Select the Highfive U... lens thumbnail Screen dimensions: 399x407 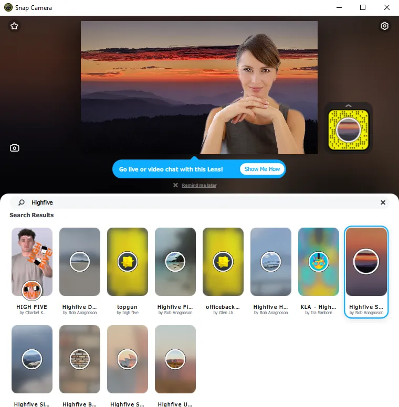[175, 359]
